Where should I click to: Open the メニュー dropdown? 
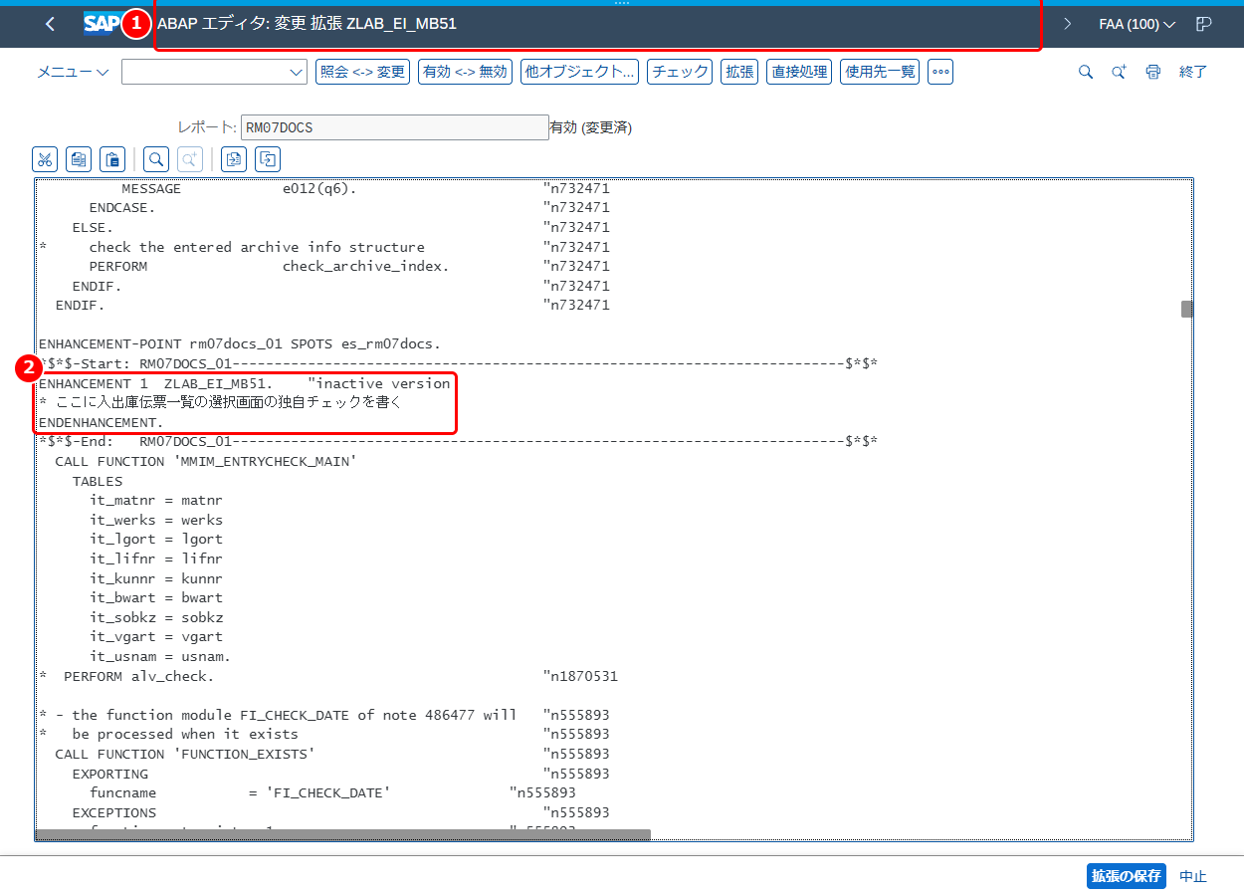click(x=74, y=72)
